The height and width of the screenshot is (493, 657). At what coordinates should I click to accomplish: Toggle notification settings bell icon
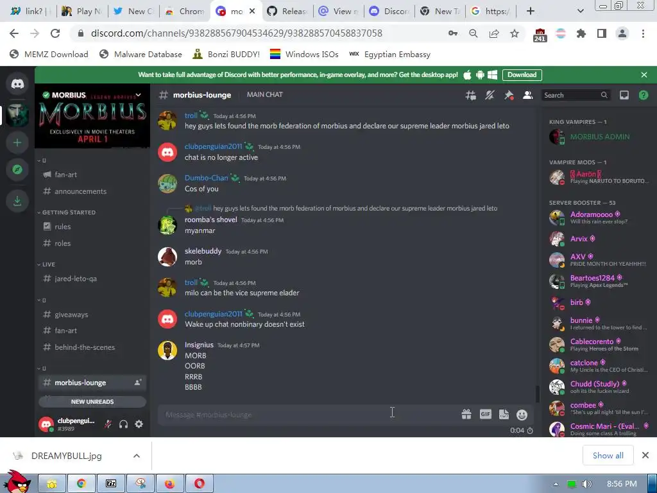[490, 95]
